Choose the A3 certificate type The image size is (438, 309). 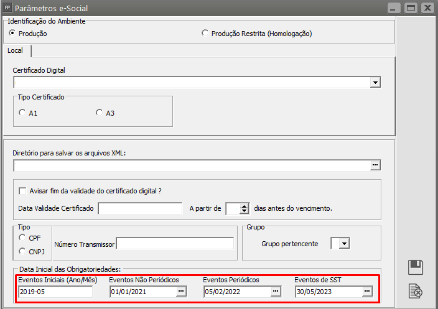99,113
